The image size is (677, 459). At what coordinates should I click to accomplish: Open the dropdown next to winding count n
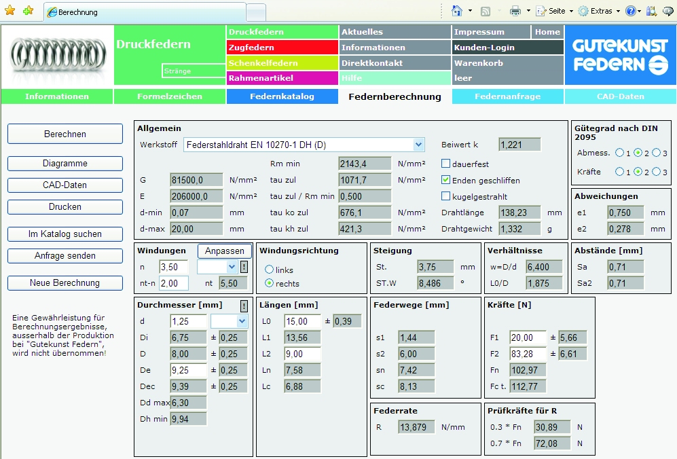click(232, 267)
